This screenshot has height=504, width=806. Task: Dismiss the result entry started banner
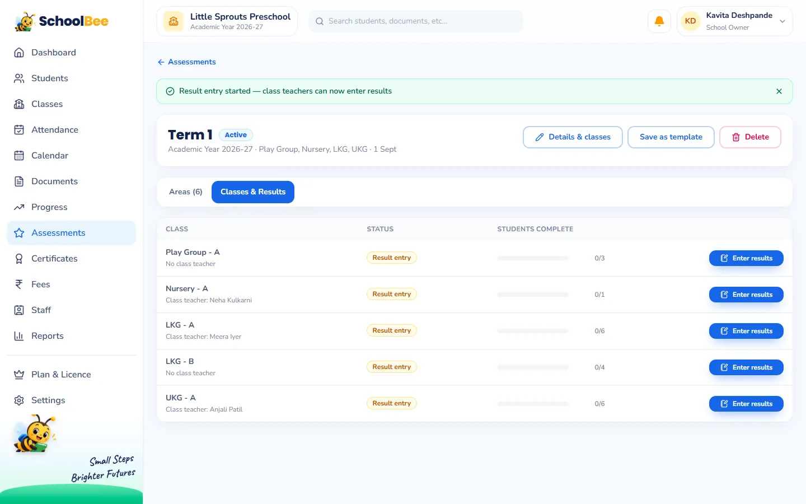779,91
